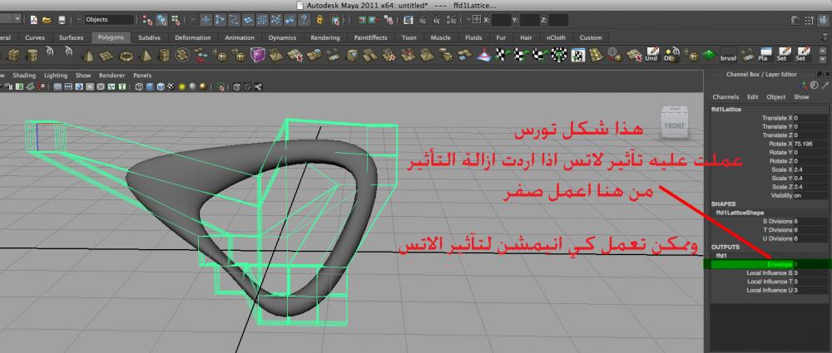Click the yellow light sphere viewport icon
This screenshot has height=353, width=832.
[181, 87]
